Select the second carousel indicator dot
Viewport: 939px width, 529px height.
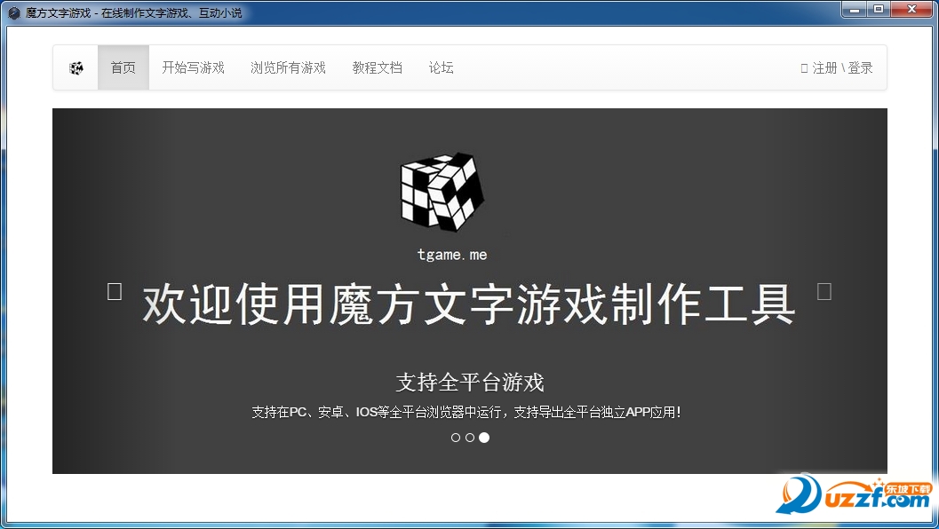point(470,437)
